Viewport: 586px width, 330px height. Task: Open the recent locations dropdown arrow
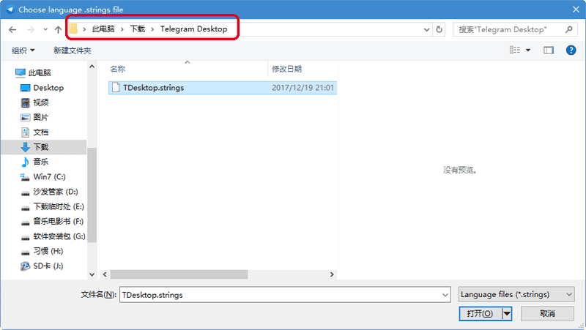(45, 29)
